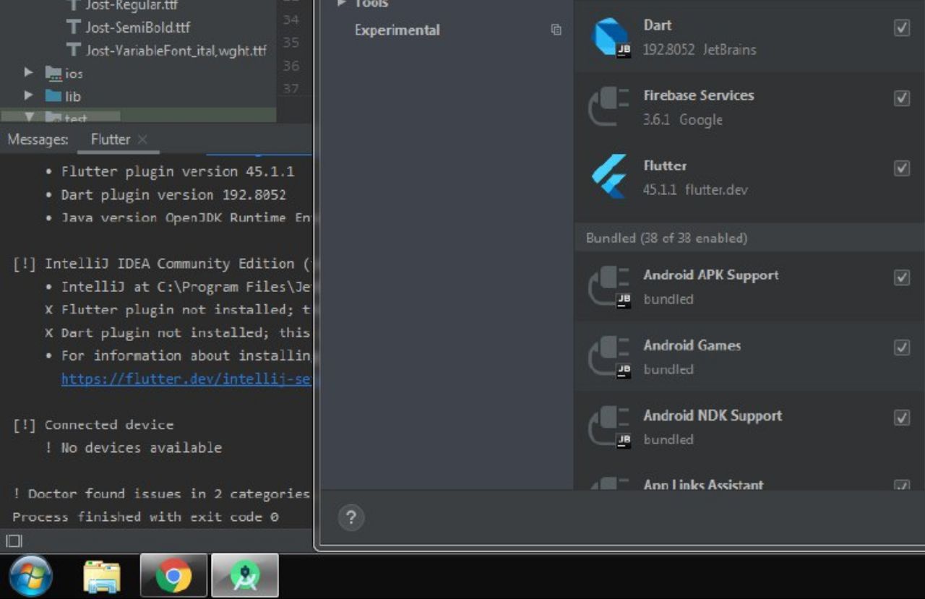This screenshot has width=925, height=599.
Task: Click the Android NDK Support plugin icon
Action: click(x=611, y=427)
